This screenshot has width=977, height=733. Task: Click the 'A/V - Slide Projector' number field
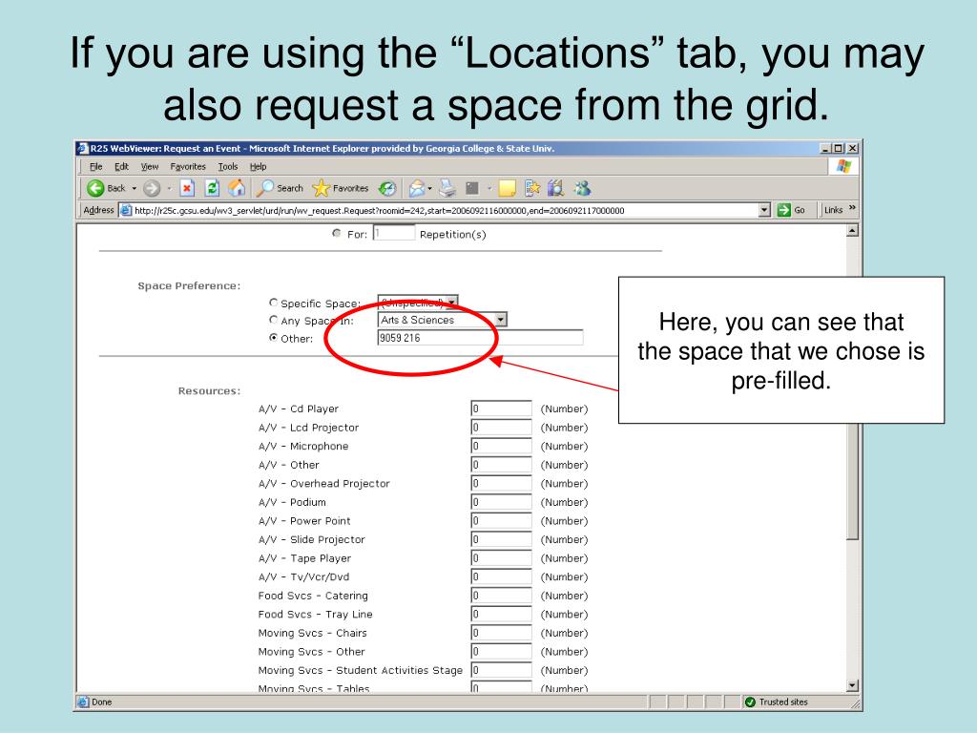coord(502,540)
